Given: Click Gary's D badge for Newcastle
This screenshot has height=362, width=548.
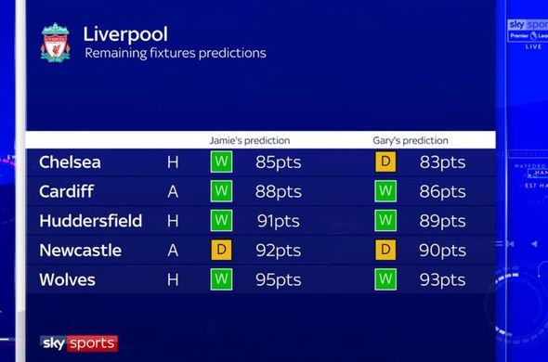Looking at the screenshot, I should [385, 250].
